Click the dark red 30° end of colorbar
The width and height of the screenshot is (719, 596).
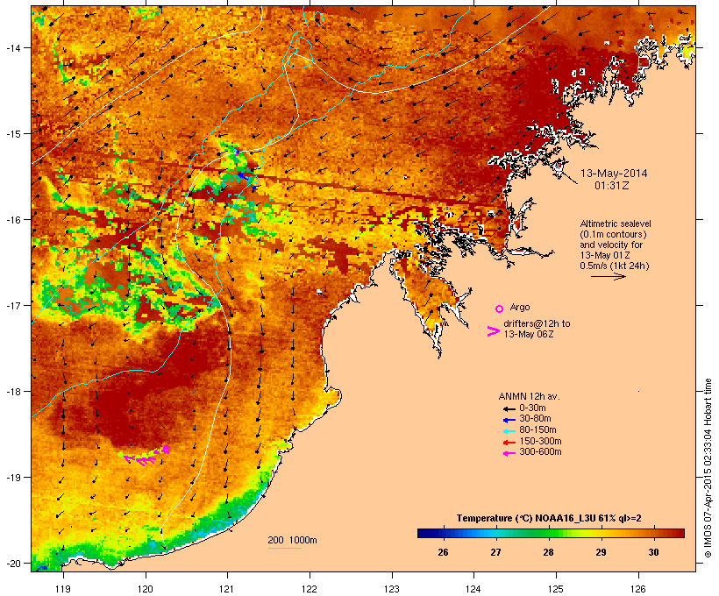(675, 533)
